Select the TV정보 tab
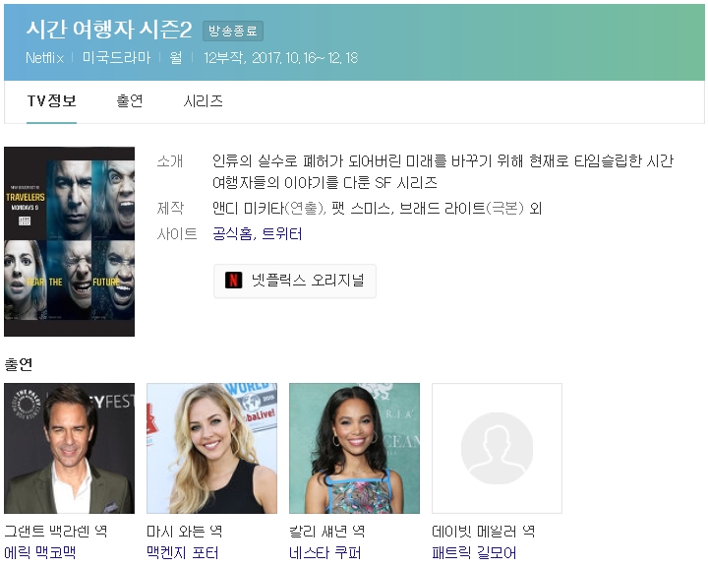Image resolution: width=708 pixels, height=568 pixels. 51,101
